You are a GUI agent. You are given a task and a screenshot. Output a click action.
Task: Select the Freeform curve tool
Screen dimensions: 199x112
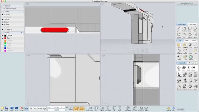click(x=184, y=29)
